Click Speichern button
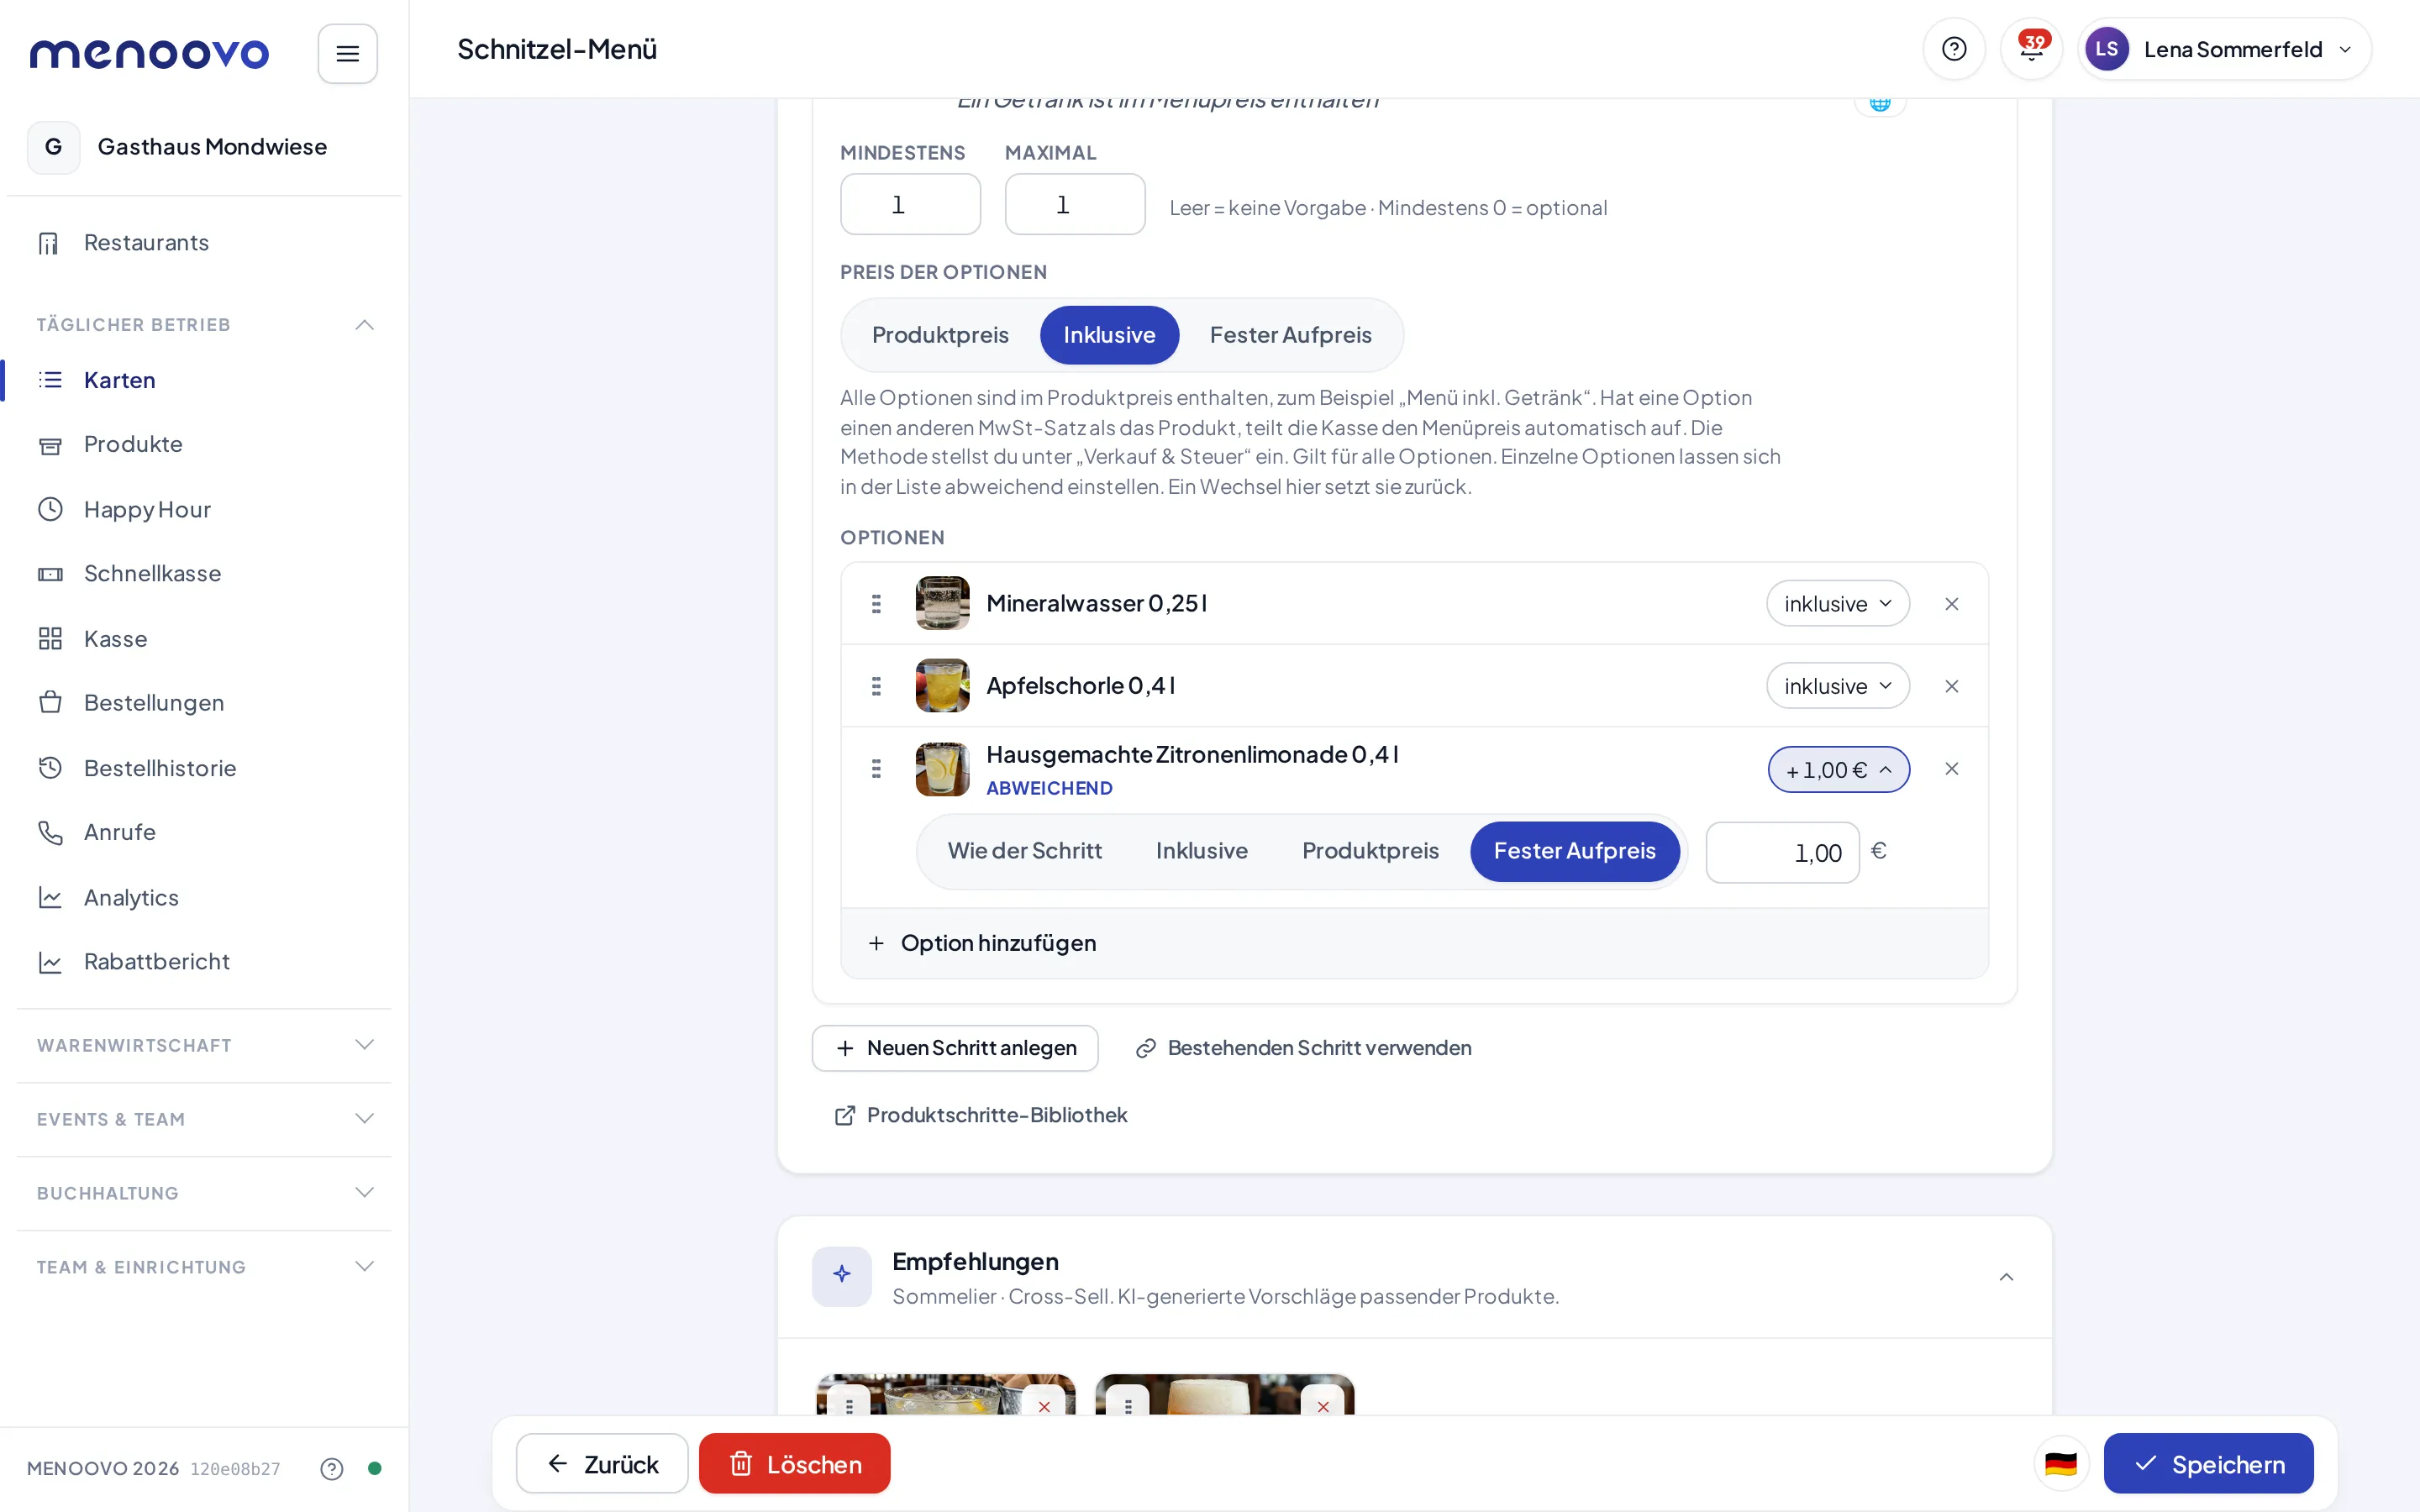The width and height of the screenshot is (2420, 1512). pos(2208,1464)
